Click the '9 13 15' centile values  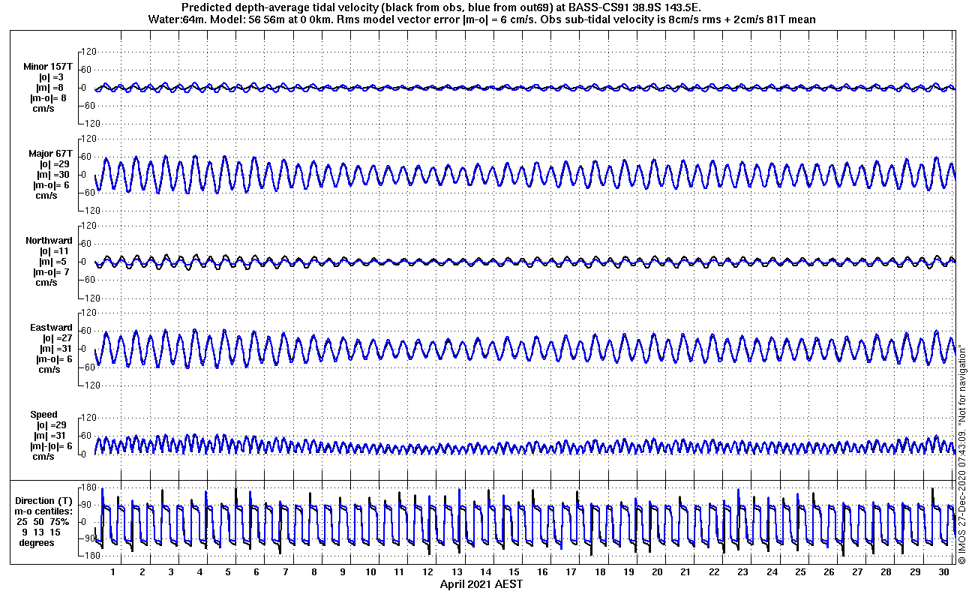click(x=41, y=532)
